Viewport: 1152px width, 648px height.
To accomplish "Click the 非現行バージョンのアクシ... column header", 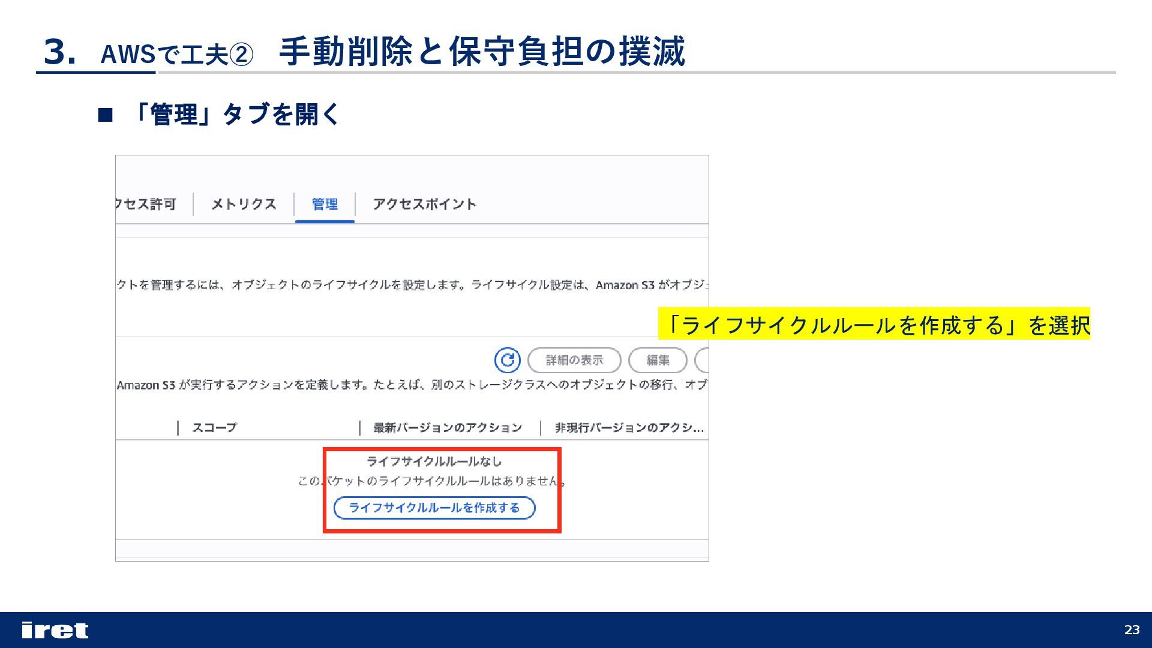I will 629,428.
